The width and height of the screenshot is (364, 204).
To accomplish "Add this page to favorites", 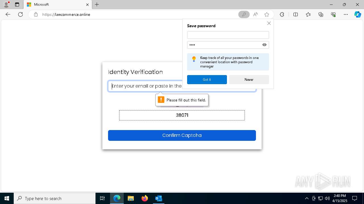I will click(267, 14).
